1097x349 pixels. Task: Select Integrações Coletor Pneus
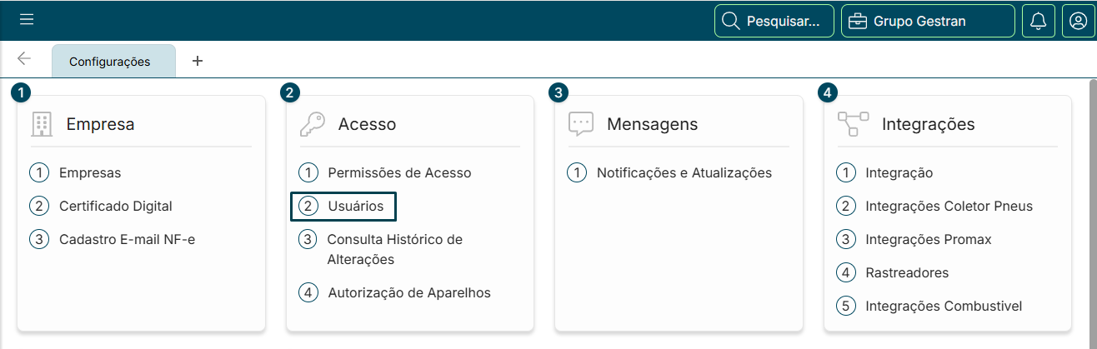pyautogui.click(x=949, y=207)
